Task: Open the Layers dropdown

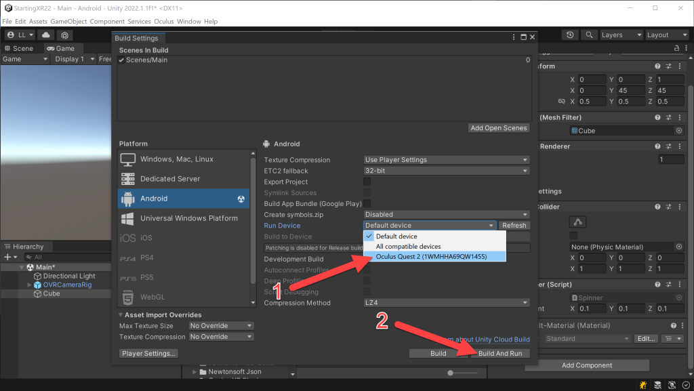Action: 621,35
